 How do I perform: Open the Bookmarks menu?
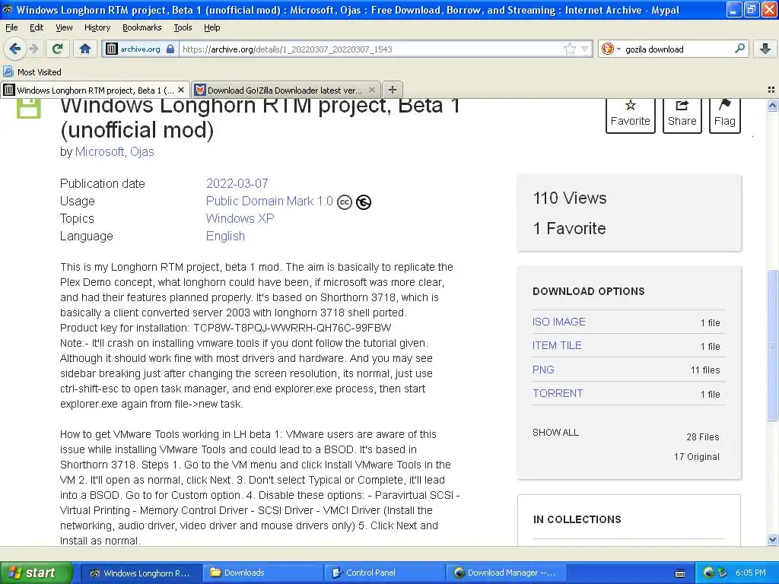coord(142,27)
